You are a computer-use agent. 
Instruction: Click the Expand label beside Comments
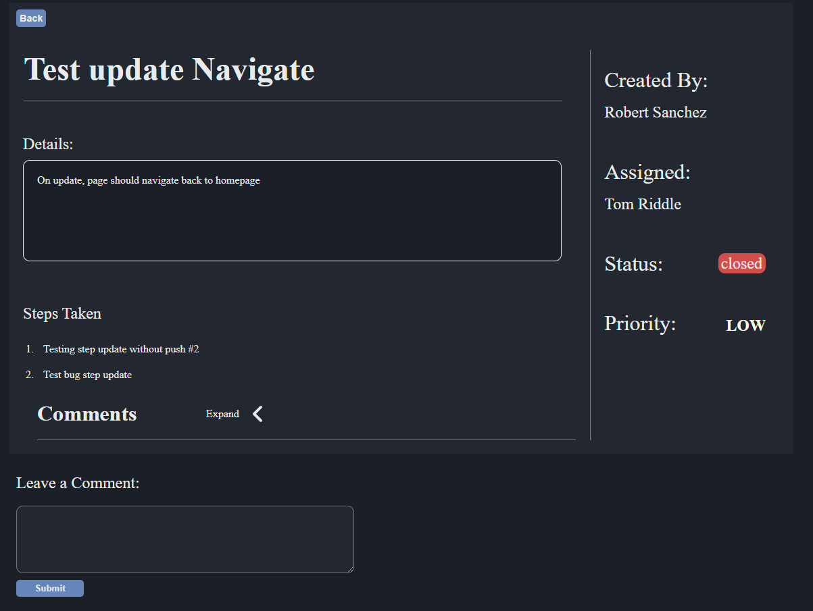pos(222,413)
